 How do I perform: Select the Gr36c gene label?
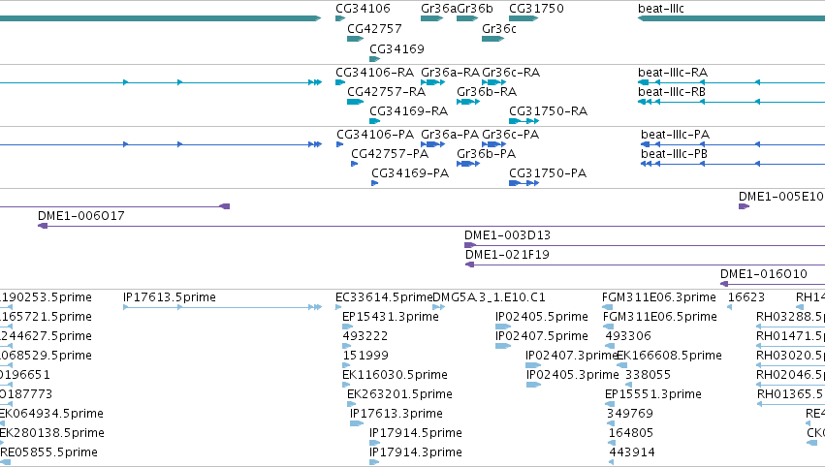tap(499, 28)
